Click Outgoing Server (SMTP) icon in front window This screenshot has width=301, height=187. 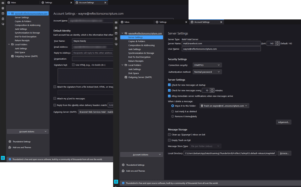pyautogui.click(x=126, y=77)
